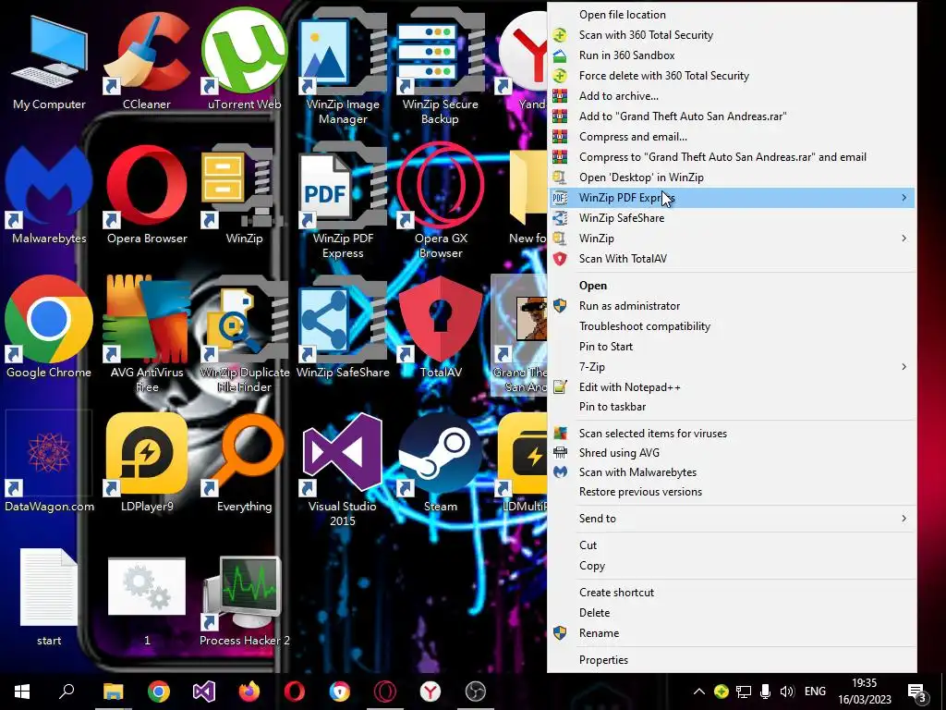The width and height of the screenshot is (946, 710).
Task: Choose Add to "Grand Theft Auto San Andreas.rar"
Action: [732, 116]
